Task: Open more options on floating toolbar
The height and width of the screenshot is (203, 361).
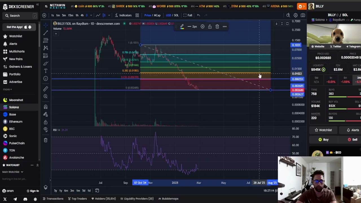Action: (x=224, y=27)
